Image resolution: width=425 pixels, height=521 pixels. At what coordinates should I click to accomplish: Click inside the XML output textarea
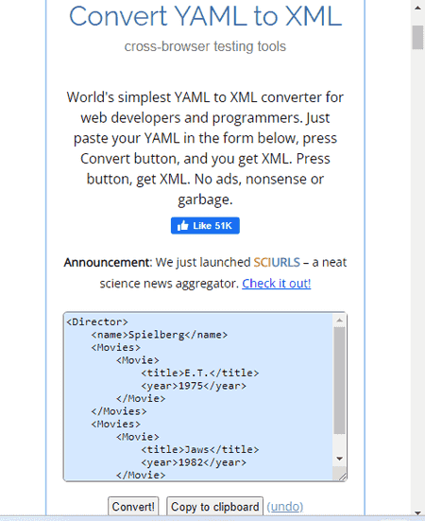click(x=198, y=396)
